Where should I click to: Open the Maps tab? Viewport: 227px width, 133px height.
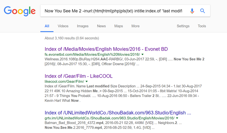pyautogui.click(x=119, y=26)
